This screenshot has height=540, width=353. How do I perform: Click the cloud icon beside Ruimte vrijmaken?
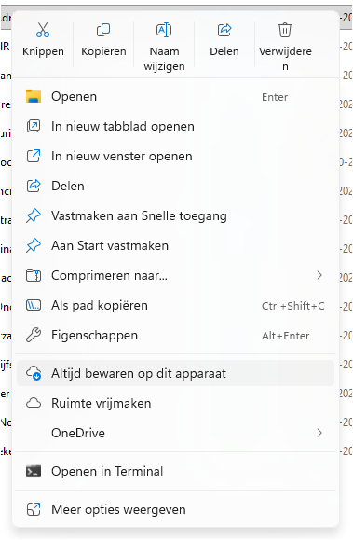click(34, 403)
